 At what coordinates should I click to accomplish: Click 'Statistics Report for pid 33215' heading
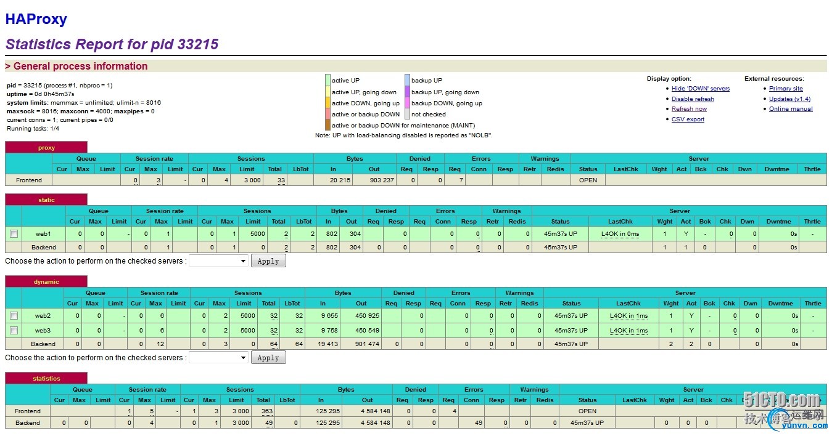[x=112, y=44]
